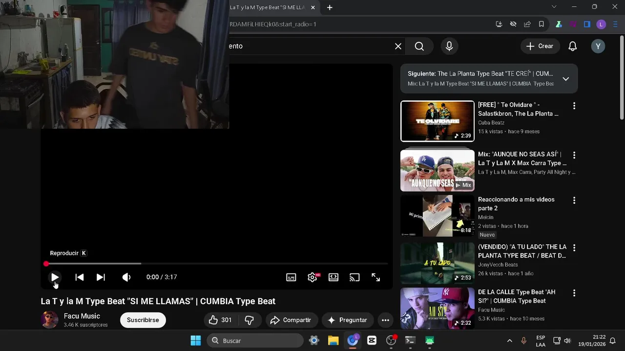Click the Play button in the video player
The height and width of the screenshot is (351, 625).
(x=55, y=277)
